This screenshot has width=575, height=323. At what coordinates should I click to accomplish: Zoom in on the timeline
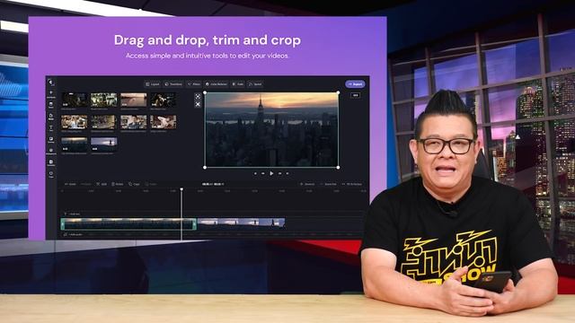point(307,184)
